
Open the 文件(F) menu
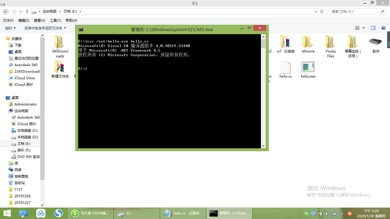(x=8, y=21)
